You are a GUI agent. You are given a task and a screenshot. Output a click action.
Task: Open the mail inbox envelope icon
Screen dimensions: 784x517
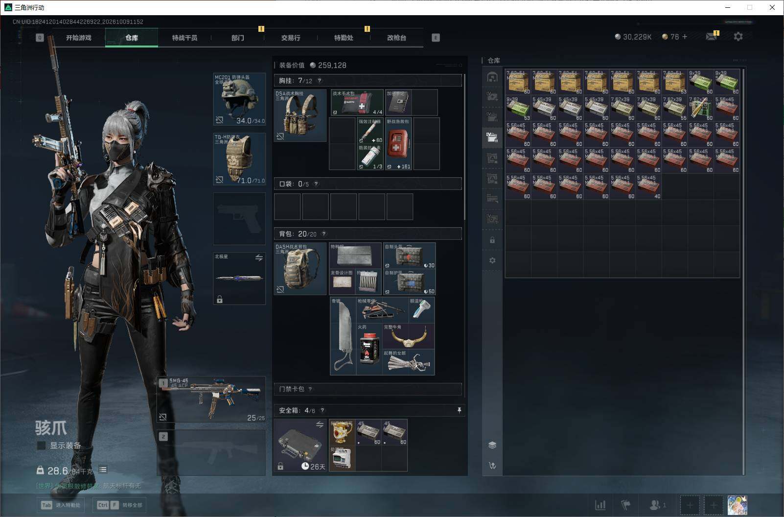pyautogui.click(x=711, y=37)
